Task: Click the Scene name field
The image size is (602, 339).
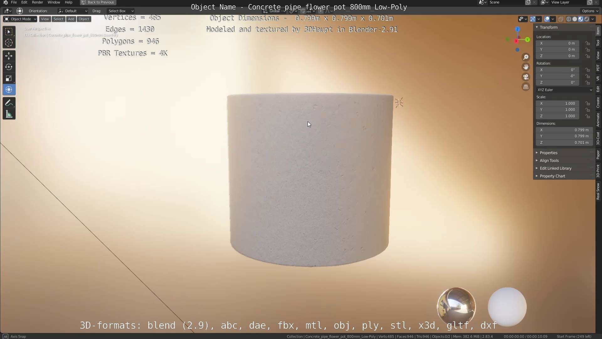Action: (x=505, y=2)
